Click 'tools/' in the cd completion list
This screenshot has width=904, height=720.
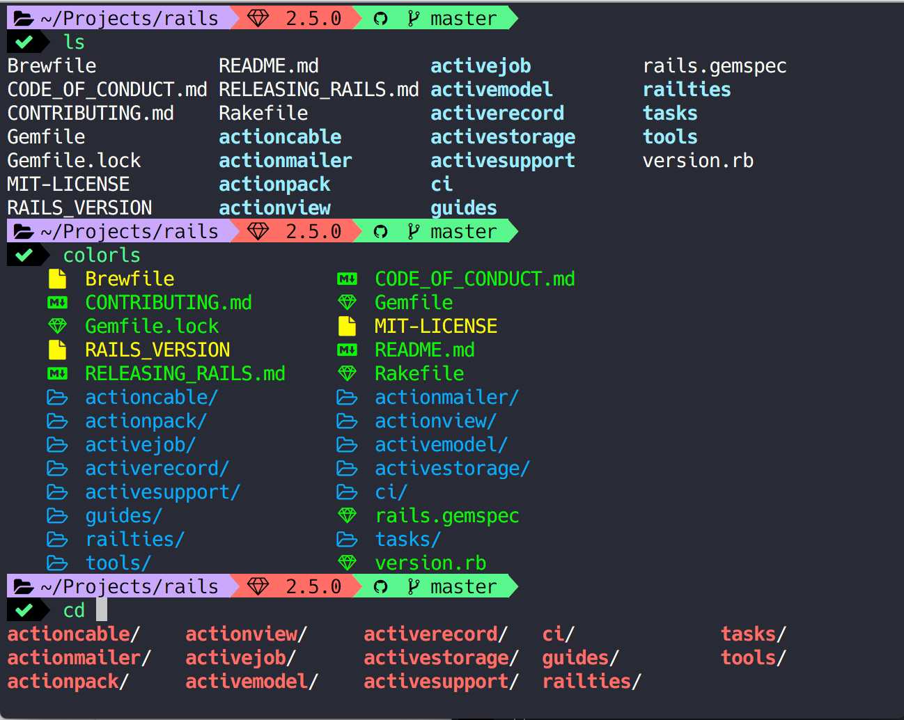(x=754, y=658)
